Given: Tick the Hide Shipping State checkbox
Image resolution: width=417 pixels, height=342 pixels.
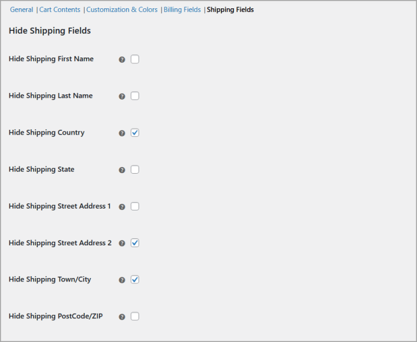Looking at the screenshot, I should 135,170.
